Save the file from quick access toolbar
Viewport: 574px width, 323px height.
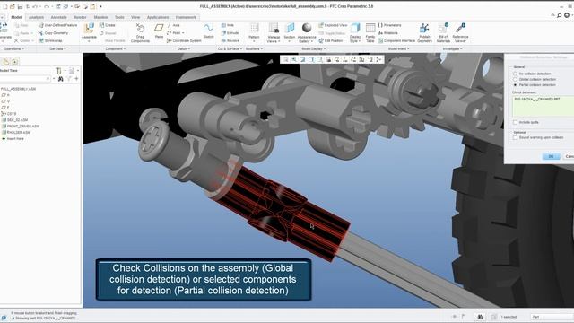20,6
